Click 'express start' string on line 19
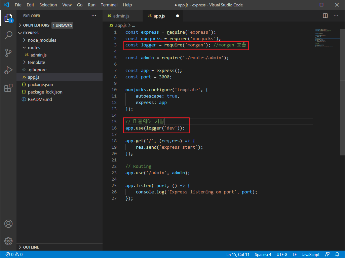 pyautogui.click(x=178, y=147)
